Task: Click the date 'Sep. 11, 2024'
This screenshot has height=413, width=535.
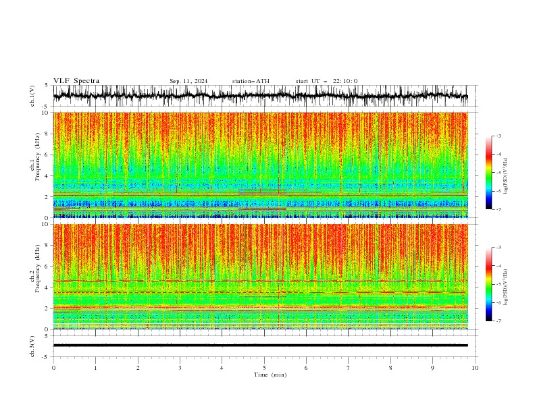Action: 188,81
